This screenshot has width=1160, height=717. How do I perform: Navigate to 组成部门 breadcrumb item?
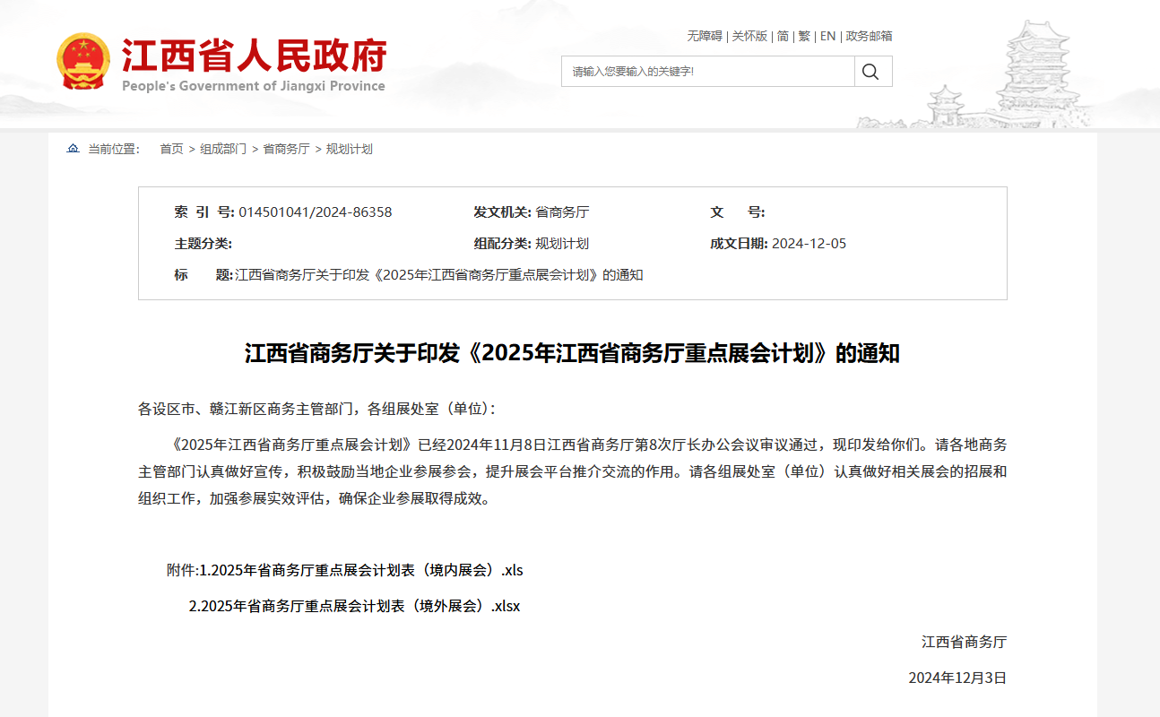(x=223, y=149)
